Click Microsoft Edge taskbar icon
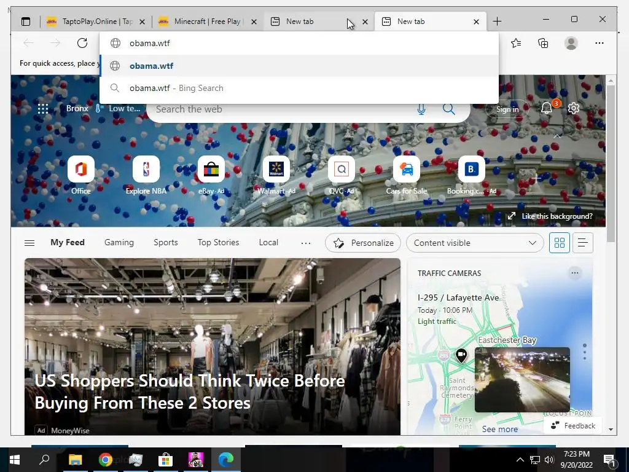The height and width of the screenshot is (472, 629). coord(226,459)
